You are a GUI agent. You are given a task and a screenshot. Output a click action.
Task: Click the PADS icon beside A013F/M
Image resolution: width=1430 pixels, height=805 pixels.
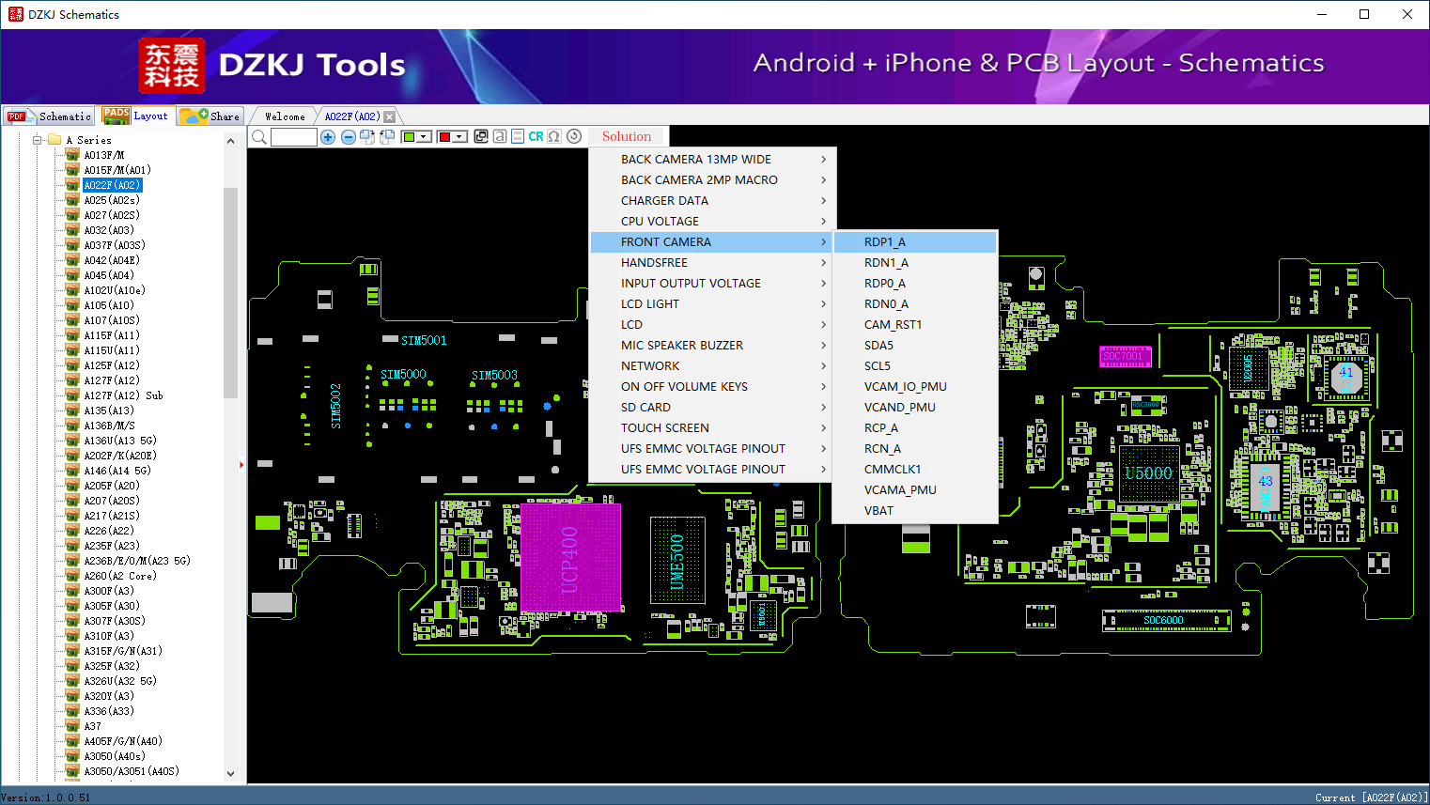tap(72, 155)
